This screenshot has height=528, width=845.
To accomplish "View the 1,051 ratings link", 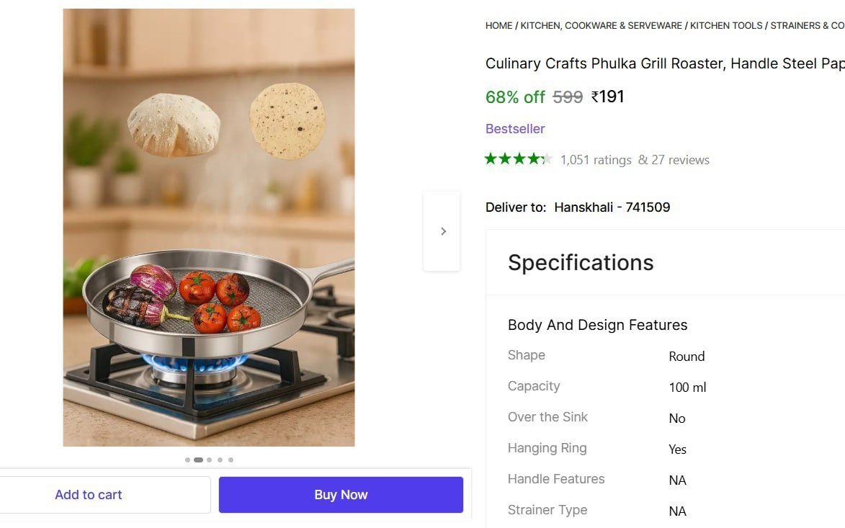I will [596, 160].
